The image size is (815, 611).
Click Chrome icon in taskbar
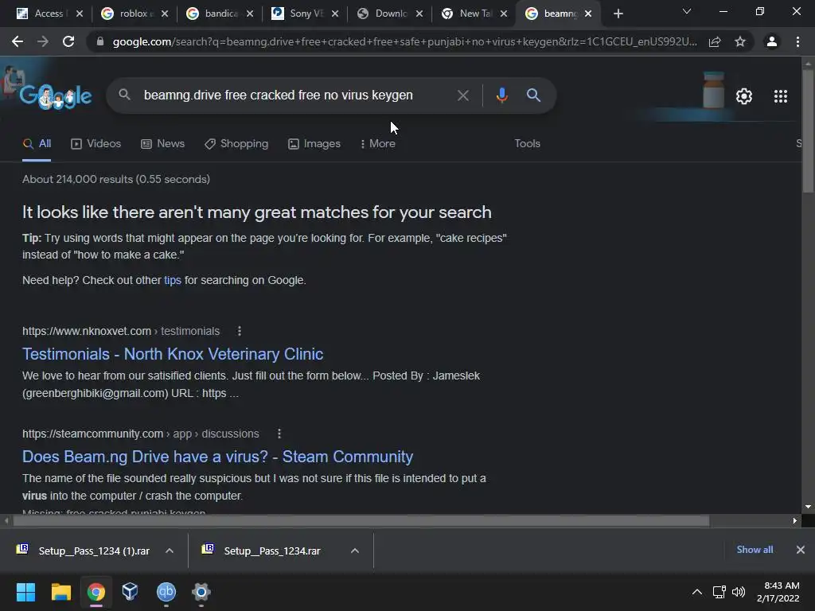(96, 592)
